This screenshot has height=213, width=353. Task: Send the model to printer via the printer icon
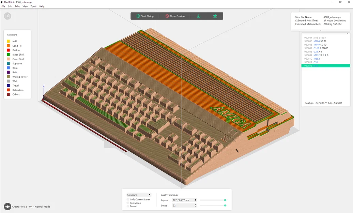[215, 16]
